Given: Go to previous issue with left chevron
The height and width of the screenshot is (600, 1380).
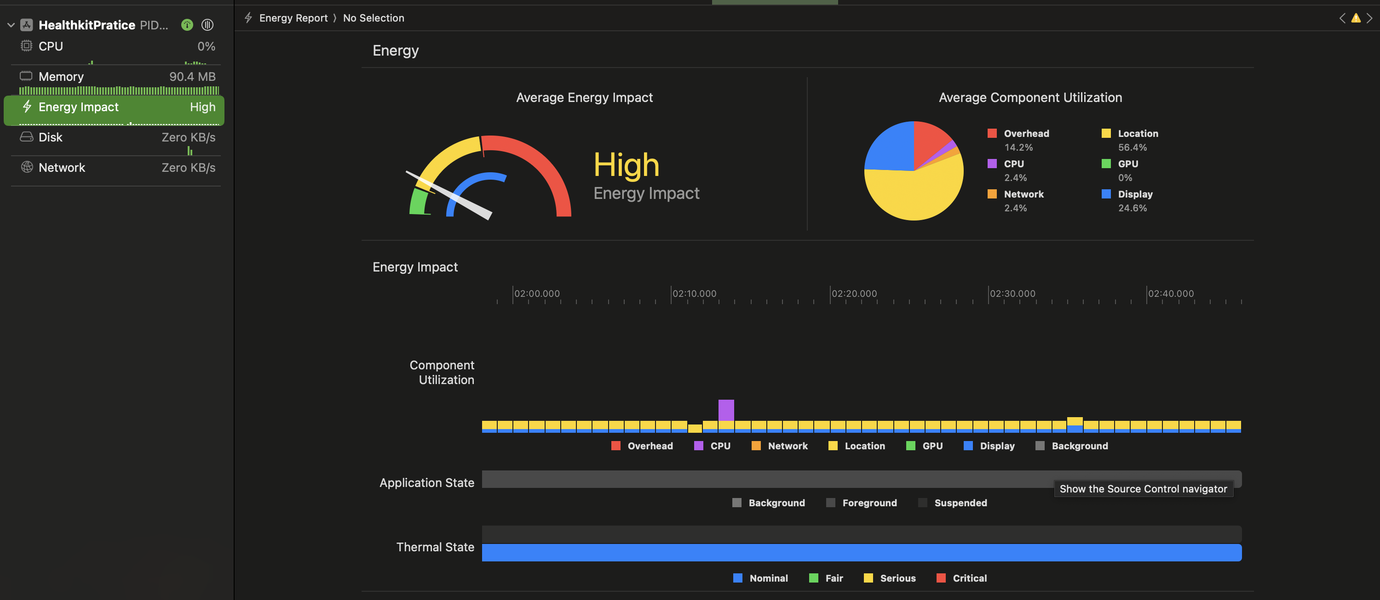Looking at the screenshot, I should point(1341,18).
